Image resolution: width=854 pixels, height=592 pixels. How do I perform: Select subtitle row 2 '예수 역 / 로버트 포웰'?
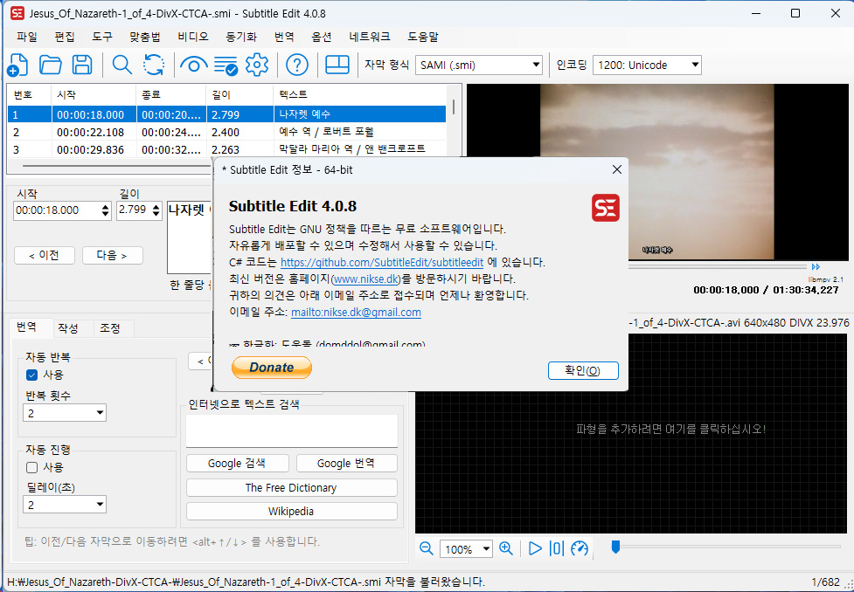226,132
